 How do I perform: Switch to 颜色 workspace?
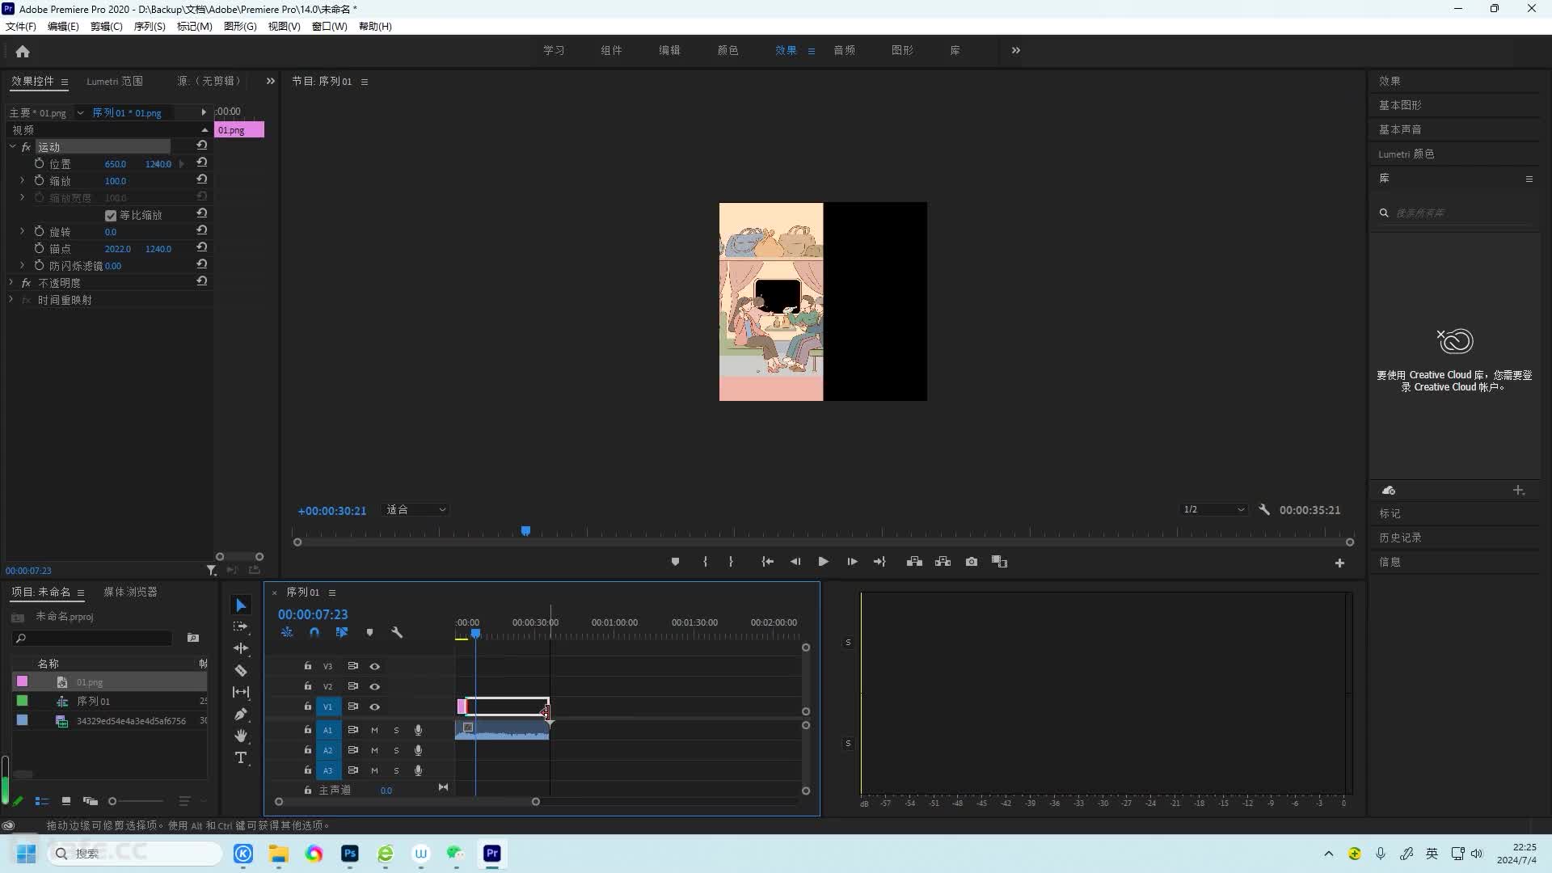point(727,50)
